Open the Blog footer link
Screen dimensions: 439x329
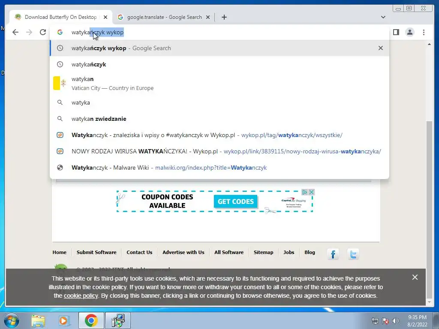click(310, 252)
